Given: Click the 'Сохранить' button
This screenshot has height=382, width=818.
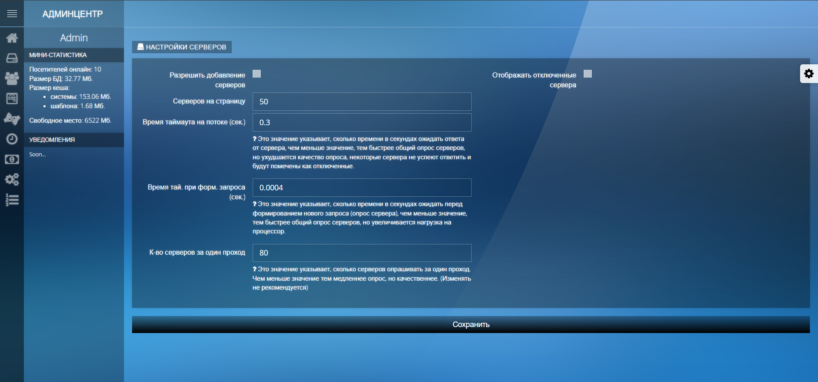Looking at the screenshot, I should tap(470, 325).
